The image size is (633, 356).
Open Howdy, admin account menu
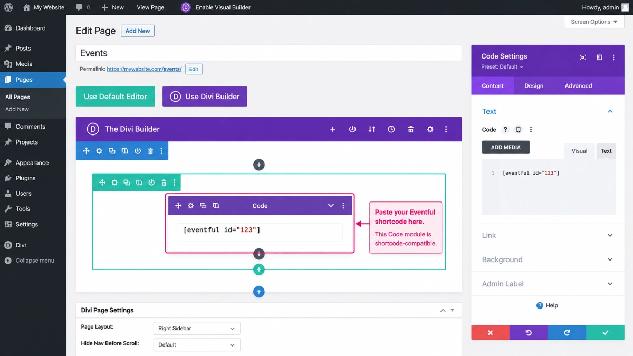(x=606, y=7)
